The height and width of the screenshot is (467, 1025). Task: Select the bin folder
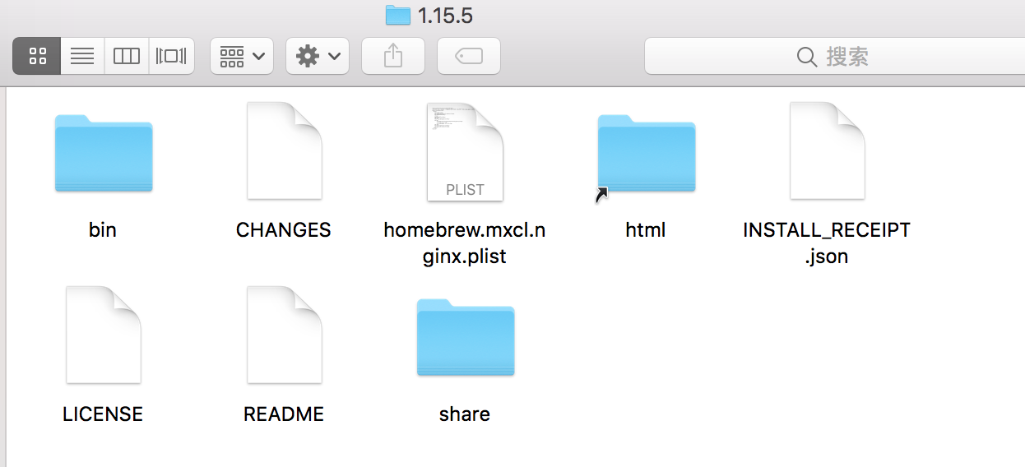pos(104,153)
